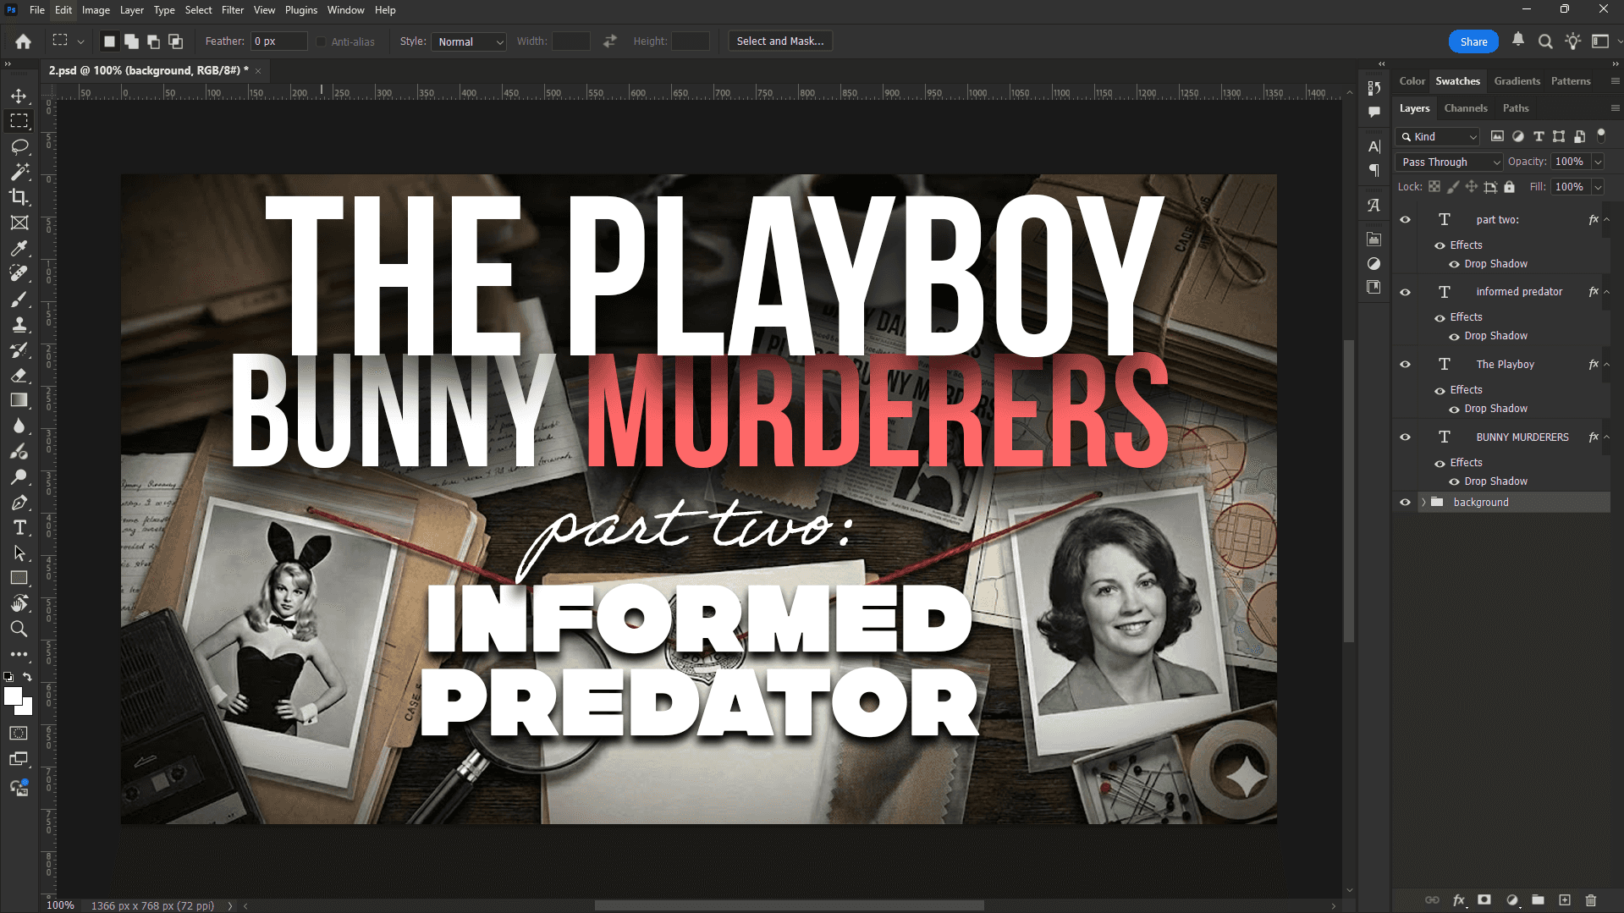Open the blend mode Pass Through dropdown
Screen dimensions: 1624x913
coord(1449,162)
